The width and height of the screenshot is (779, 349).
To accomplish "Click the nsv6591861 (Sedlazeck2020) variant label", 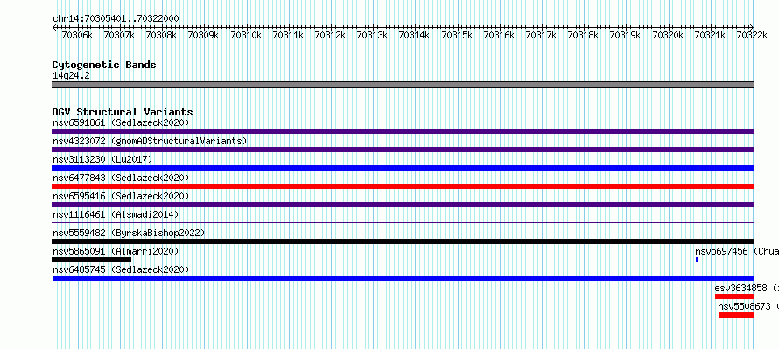I will pyautogui.click(x=121, y=122).
